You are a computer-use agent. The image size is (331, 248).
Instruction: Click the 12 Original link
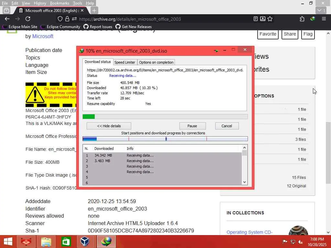[x=296, y=186]
